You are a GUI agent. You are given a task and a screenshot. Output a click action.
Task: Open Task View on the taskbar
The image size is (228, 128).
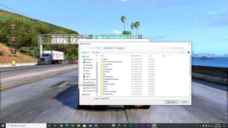coord(55,126)
